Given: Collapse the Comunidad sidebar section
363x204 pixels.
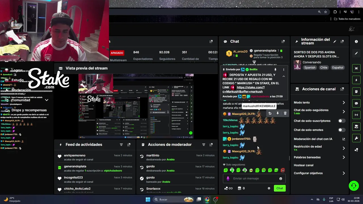Looking at the screenshot, I should point(47,100).
